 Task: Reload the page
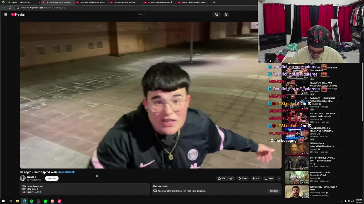[x=10, y=8]
